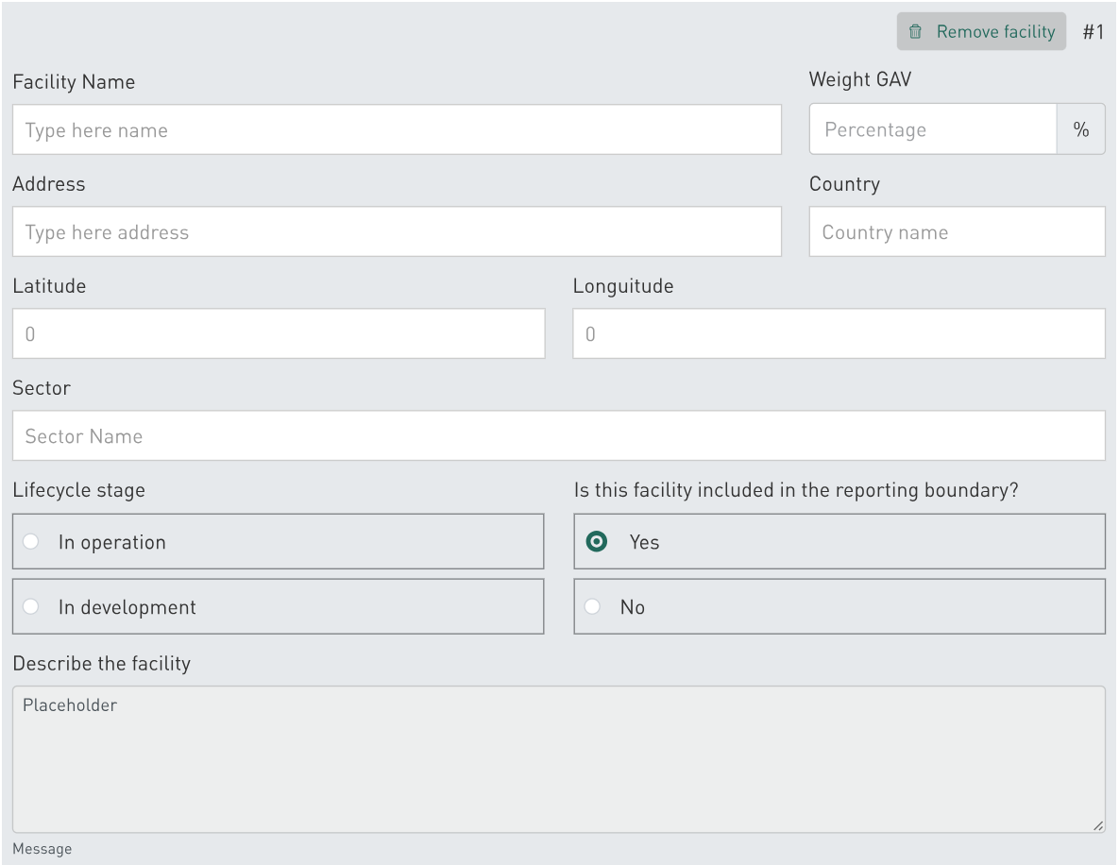Choose the In development radio option
This screenshot has height=865, width=1119.
point(31,607)
